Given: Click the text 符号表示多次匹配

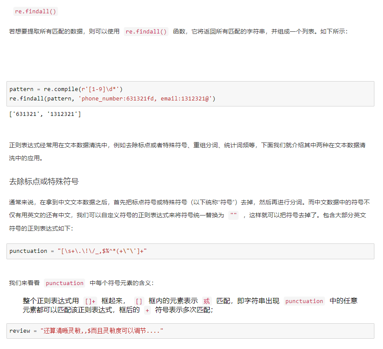Looking at the screenshot, I should pyautogui.click(x=184, y=310).
